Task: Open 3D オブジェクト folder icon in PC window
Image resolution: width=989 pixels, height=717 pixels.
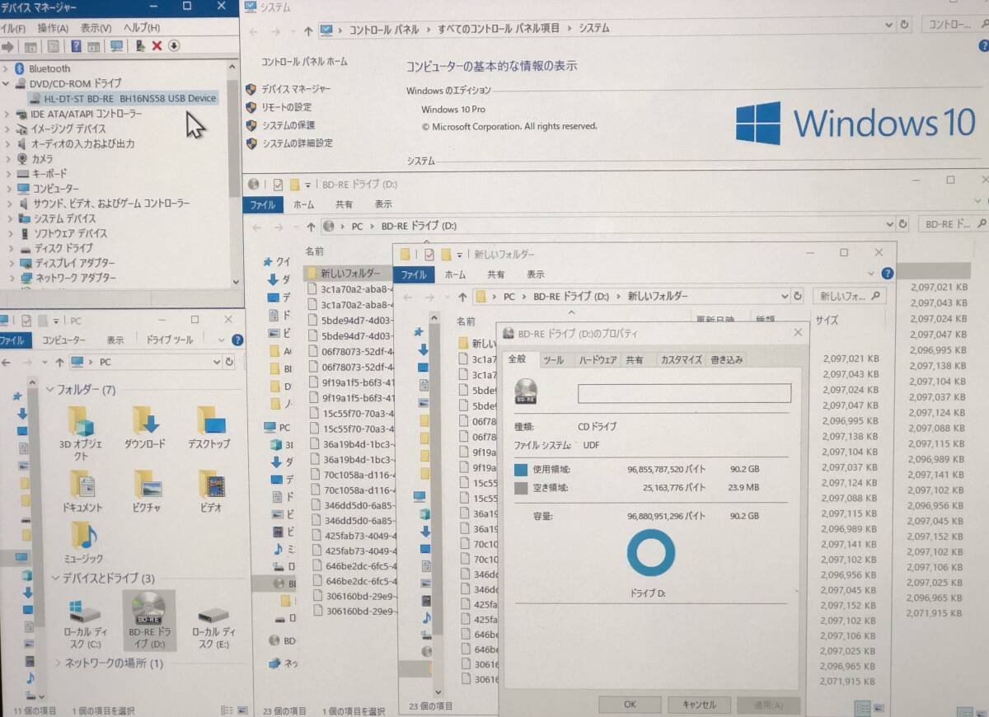Action: tap(81, 421)
